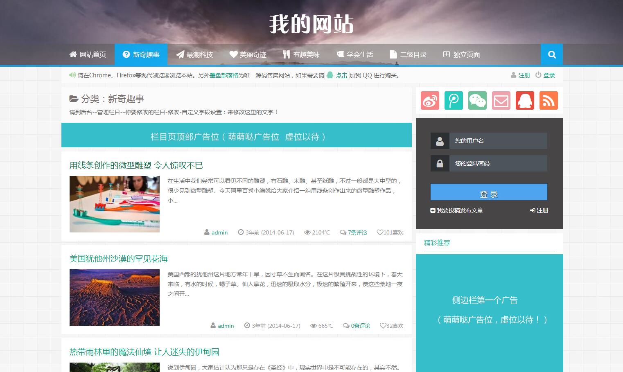Open article 美国犹他州沙漠的罕见花海
Viewport: 623px width, 372px height.
pyautogui.click(x=119, y=259)
